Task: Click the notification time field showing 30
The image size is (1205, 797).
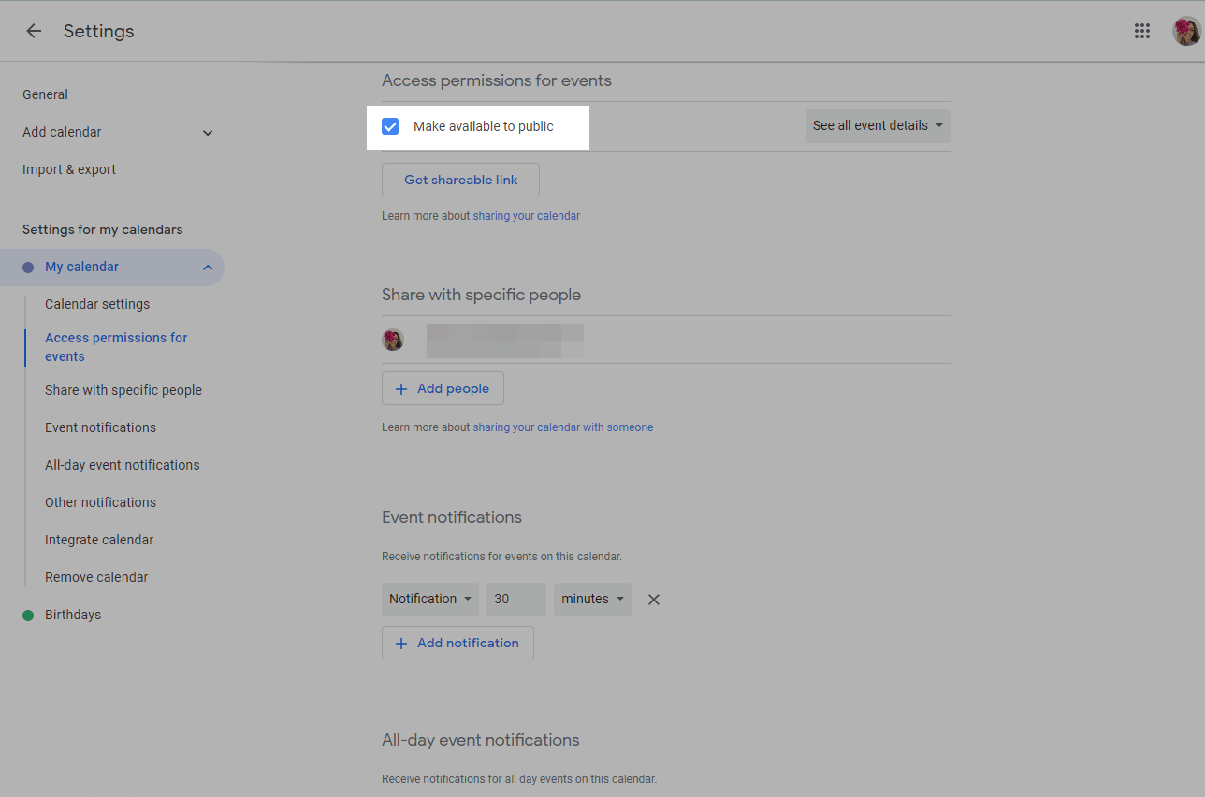Action: 515,600
